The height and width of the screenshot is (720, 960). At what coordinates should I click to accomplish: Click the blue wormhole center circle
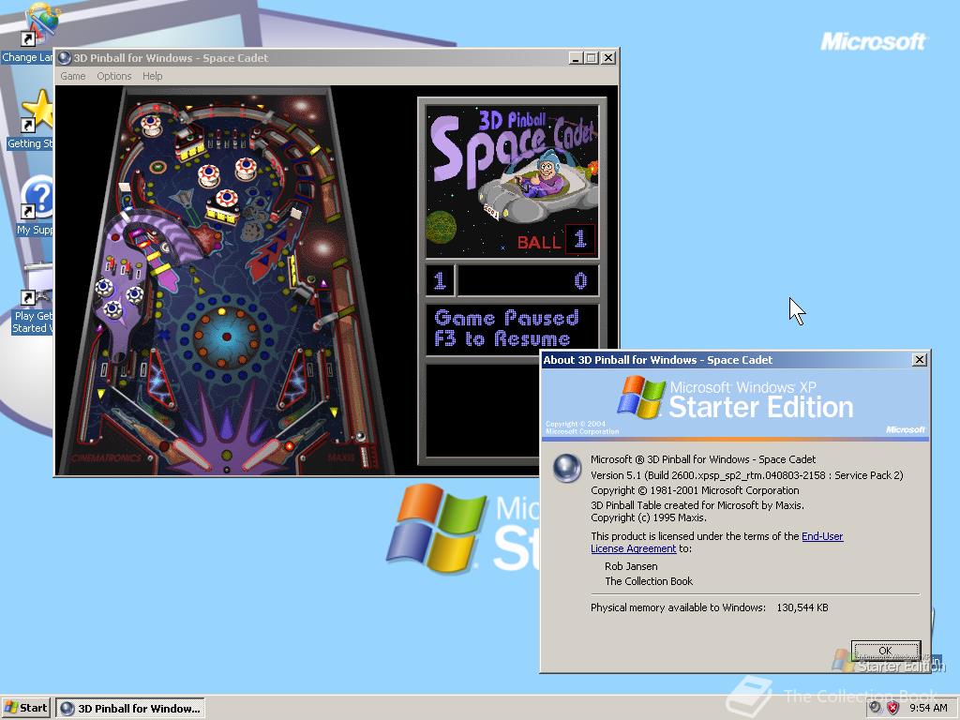227,337
